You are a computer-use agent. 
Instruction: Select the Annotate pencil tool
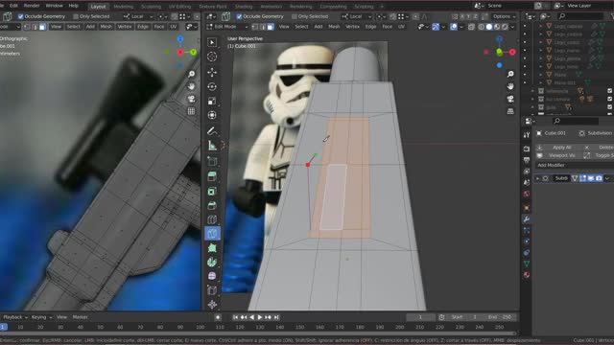[212, 130]
